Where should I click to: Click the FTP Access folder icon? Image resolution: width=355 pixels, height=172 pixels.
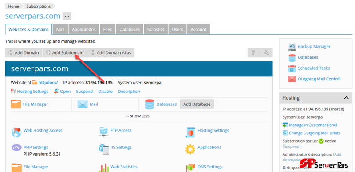tap(103, 132)
